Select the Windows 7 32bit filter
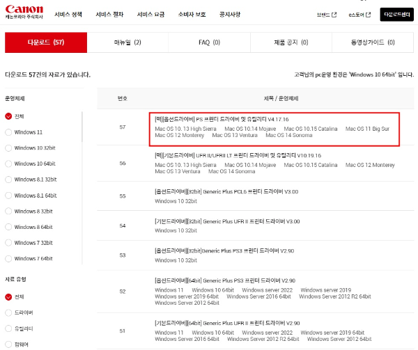The image size is (418, 350). tap(8, 243)
